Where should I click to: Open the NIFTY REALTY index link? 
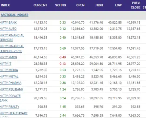[10, 107]
